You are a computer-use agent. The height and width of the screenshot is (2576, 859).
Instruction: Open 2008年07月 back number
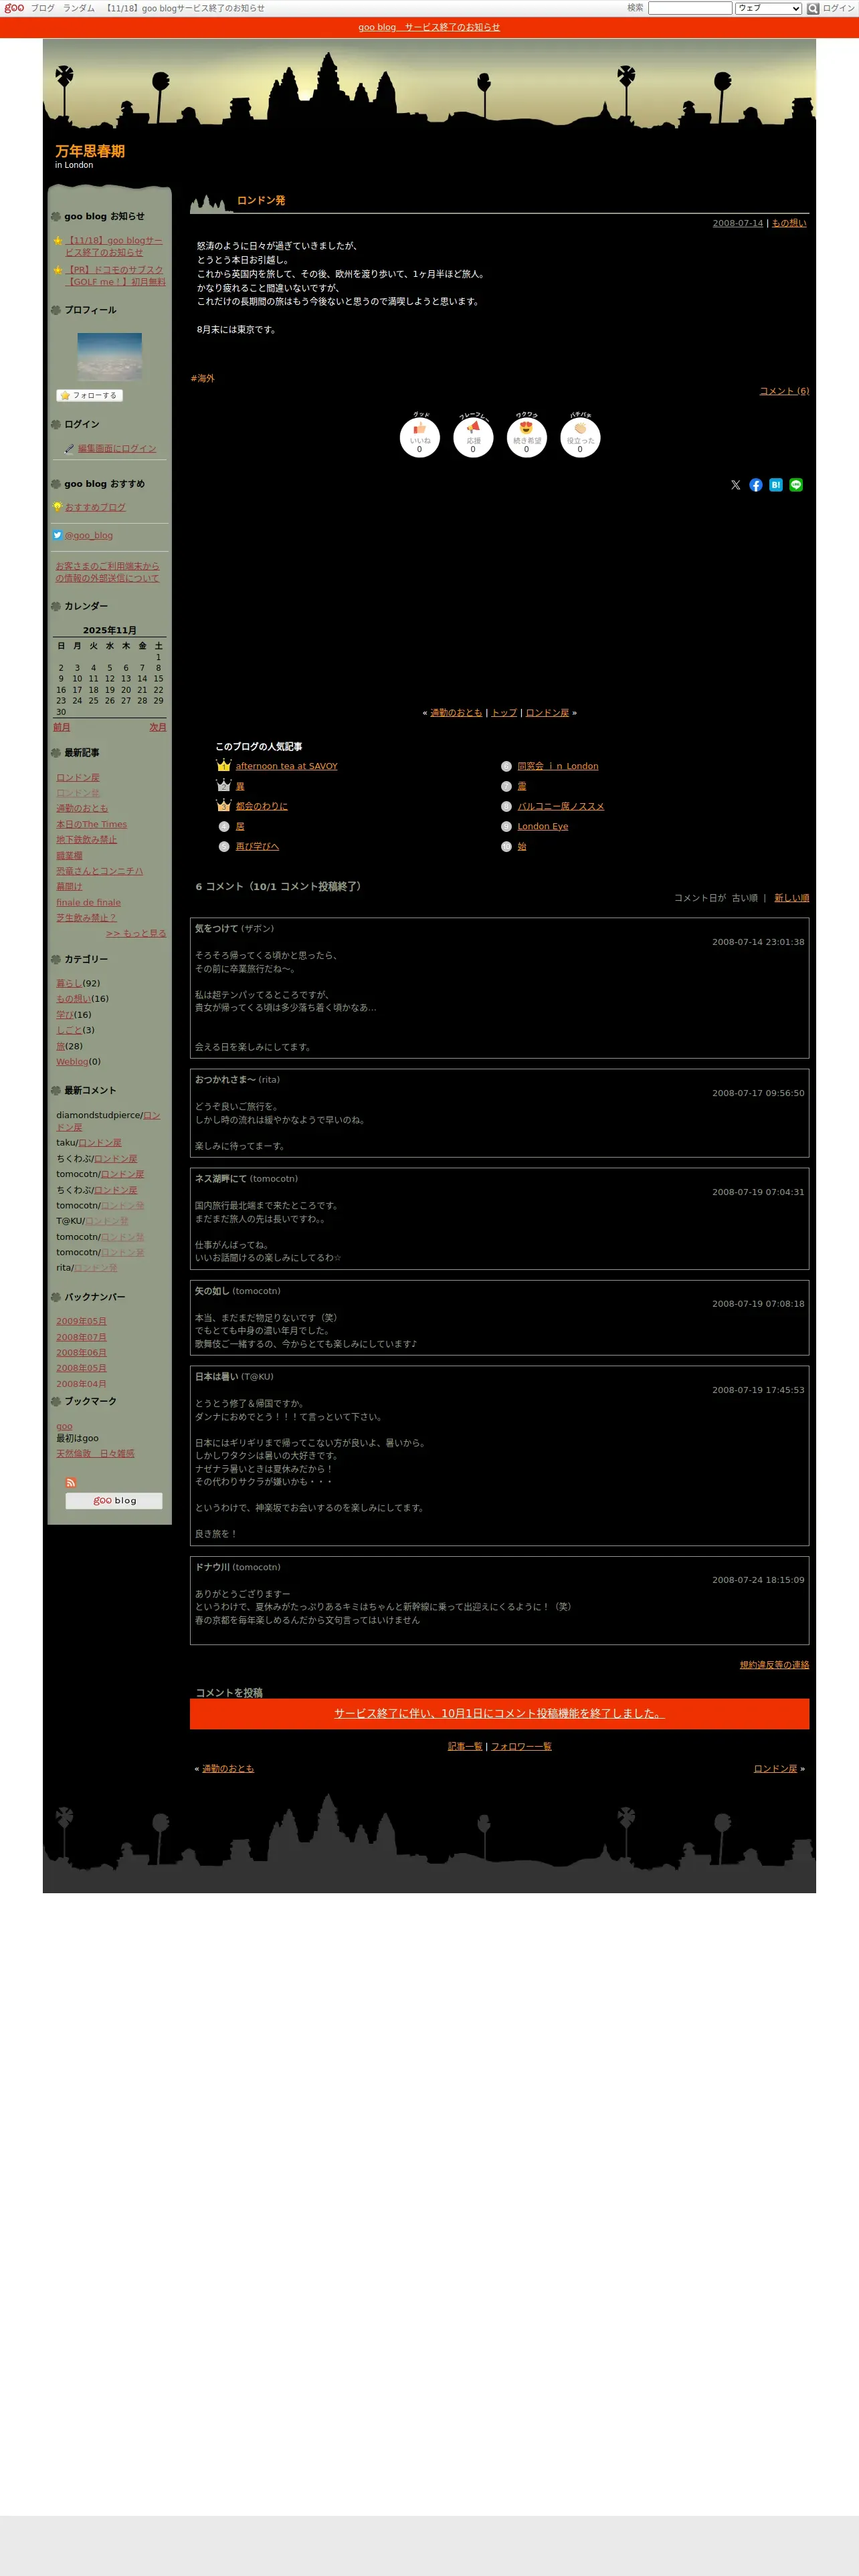pos(81,1337)
